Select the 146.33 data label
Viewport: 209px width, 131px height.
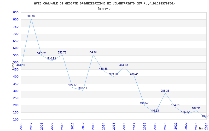[154, 111]
